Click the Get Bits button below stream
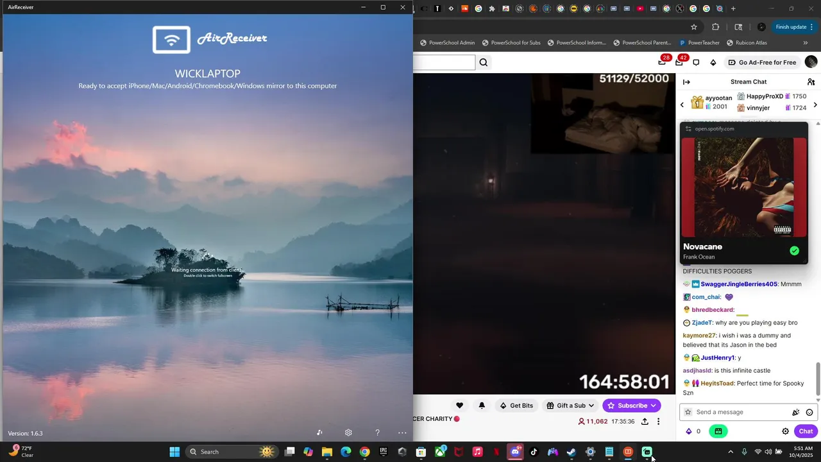This screenshot has height=462, width=821. pyautogui.click(x=517, y=406)
